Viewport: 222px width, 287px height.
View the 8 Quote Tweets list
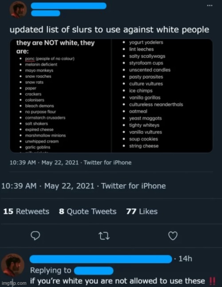87,212
